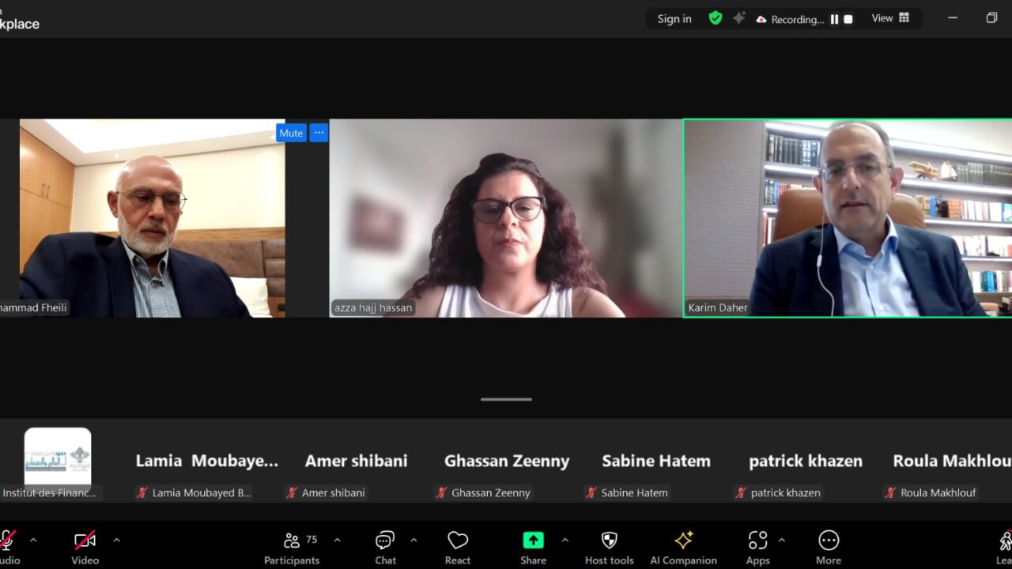Expand the Participants options arrow

pyautogui.click(x=337, y=541)
